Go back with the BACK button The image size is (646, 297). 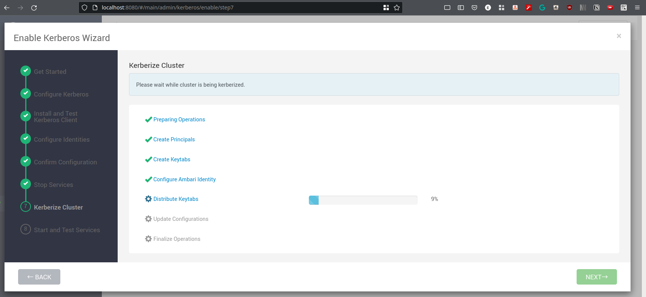pyautogui.click(x=39, y=277)
